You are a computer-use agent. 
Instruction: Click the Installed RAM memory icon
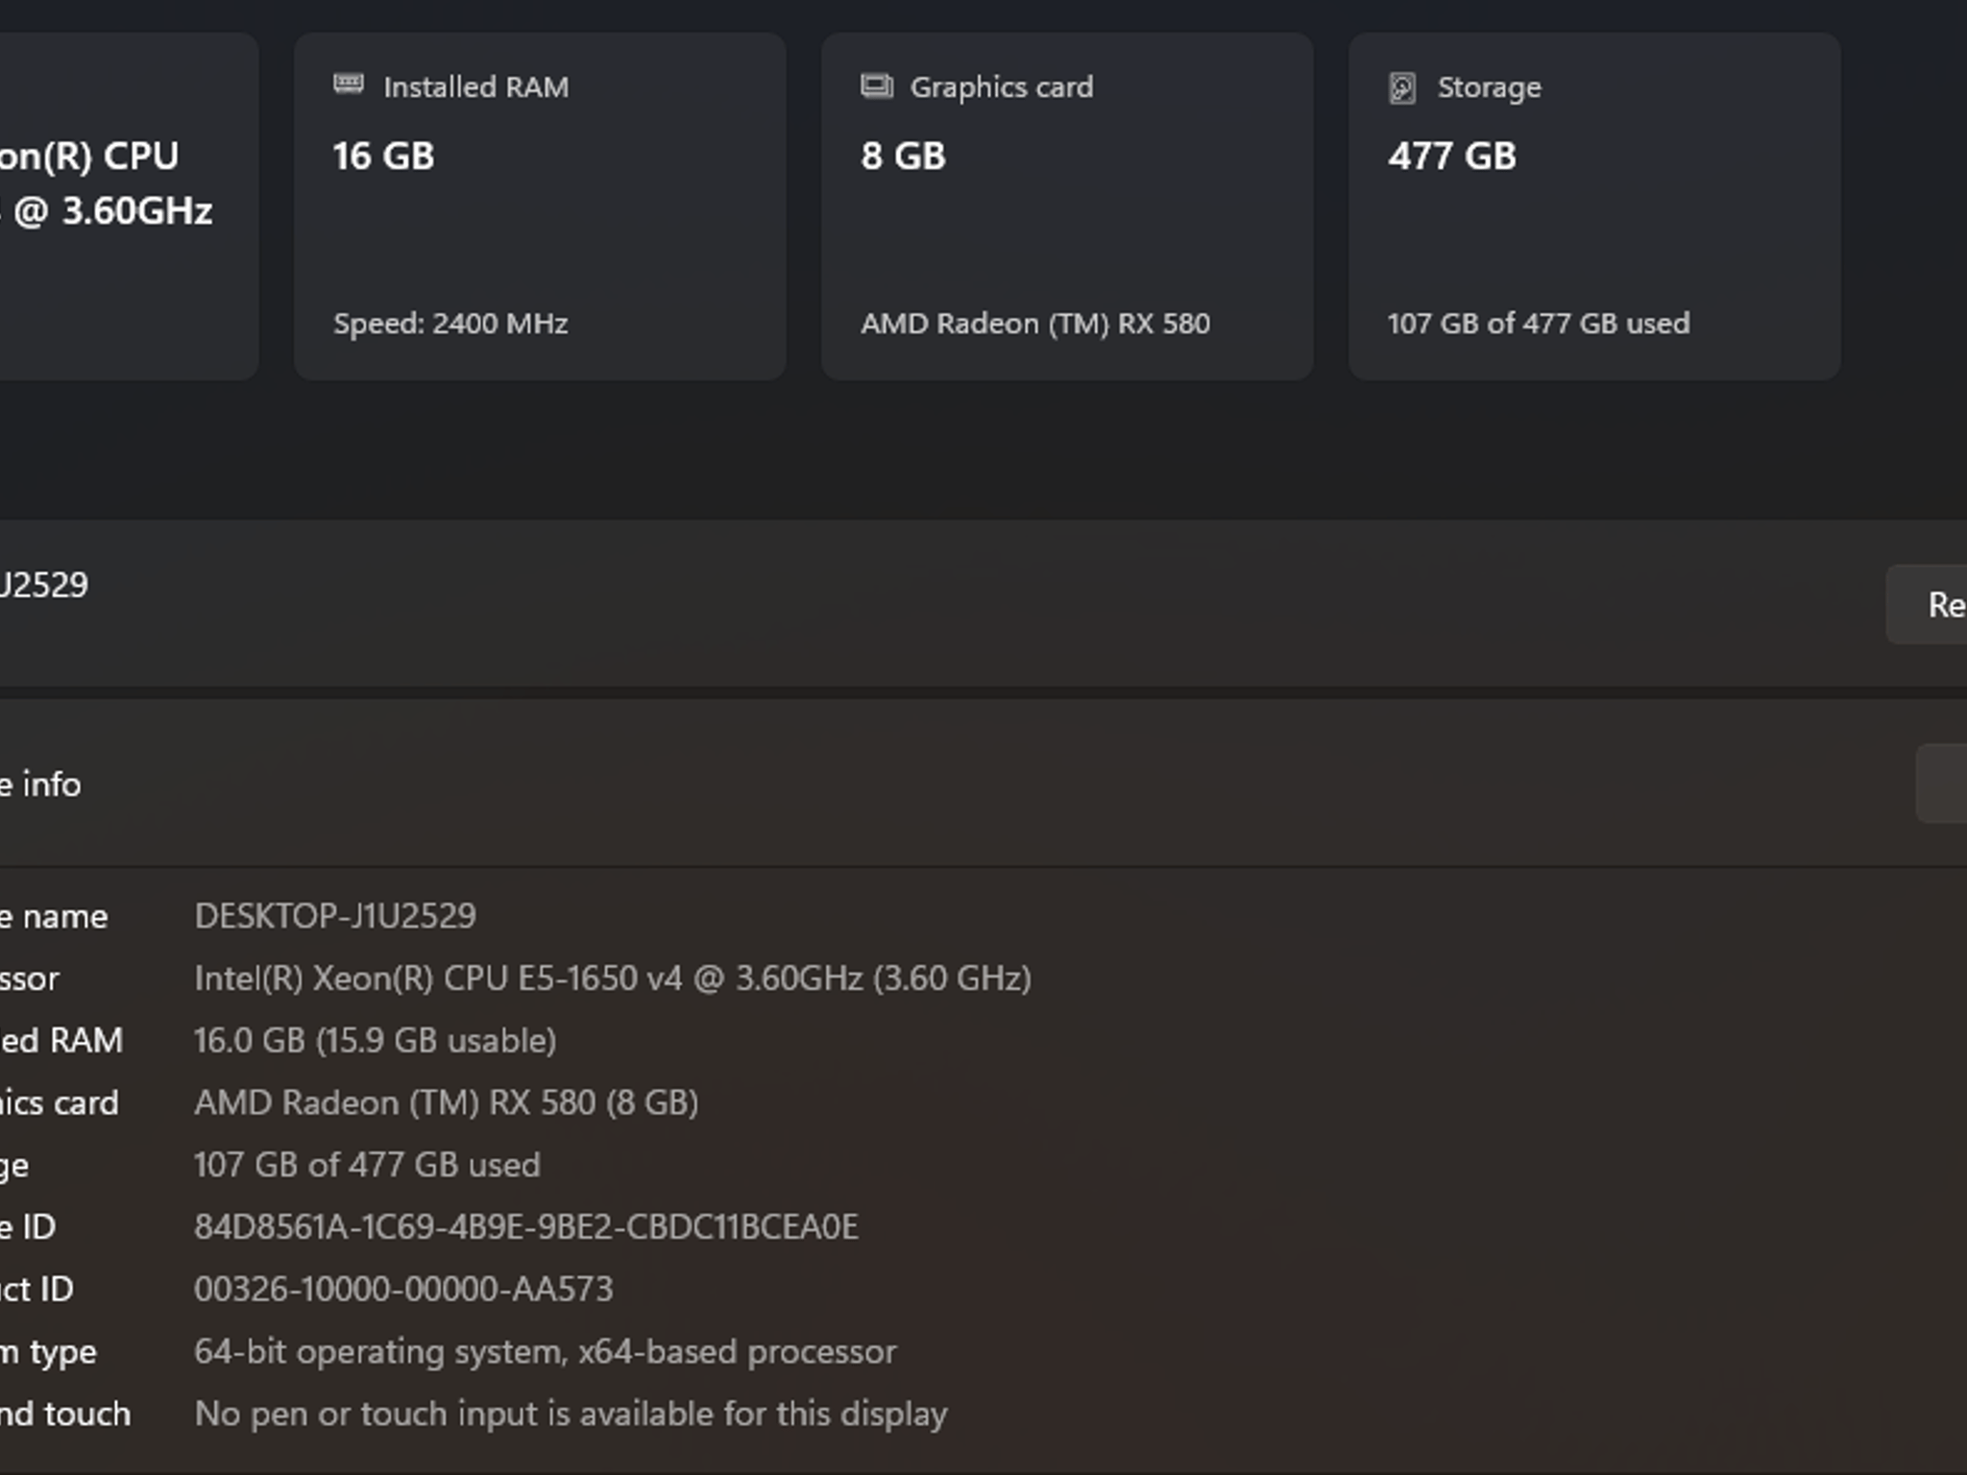348,85
